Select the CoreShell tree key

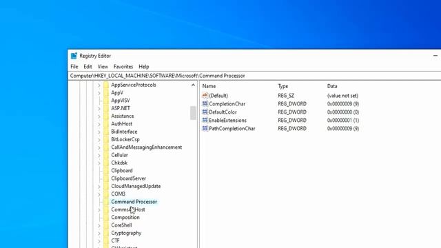[121, 225]
